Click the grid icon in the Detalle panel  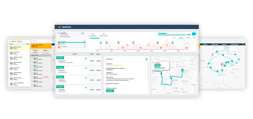pos(146,59)
